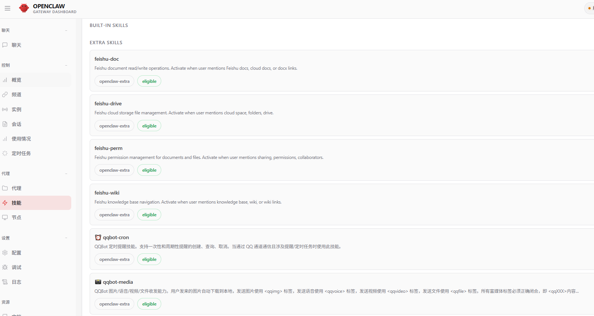The image size is (594, 316).
Task: Expand the BUILT-IN SKILLS section
Action: coord(109,25)
